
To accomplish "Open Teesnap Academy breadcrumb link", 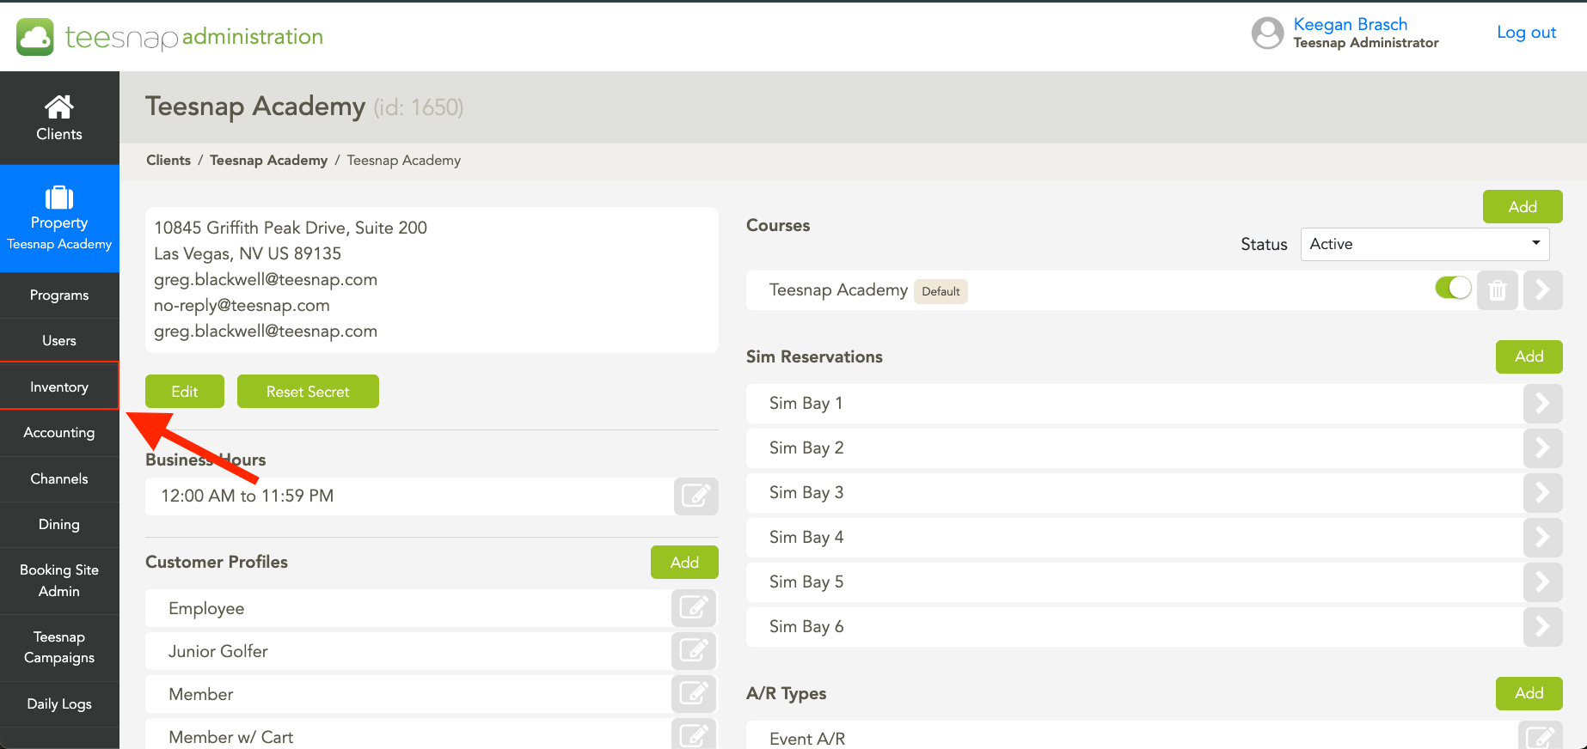I will [x=268, y=161].
